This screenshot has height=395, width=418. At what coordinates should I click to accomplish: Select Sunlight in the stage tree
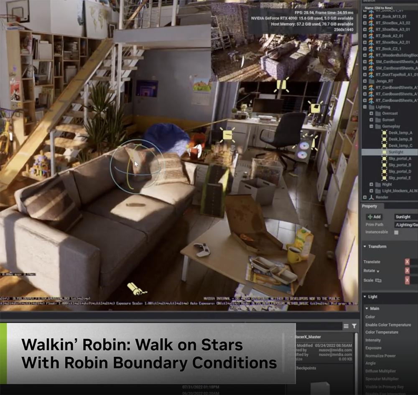point(395,152)
